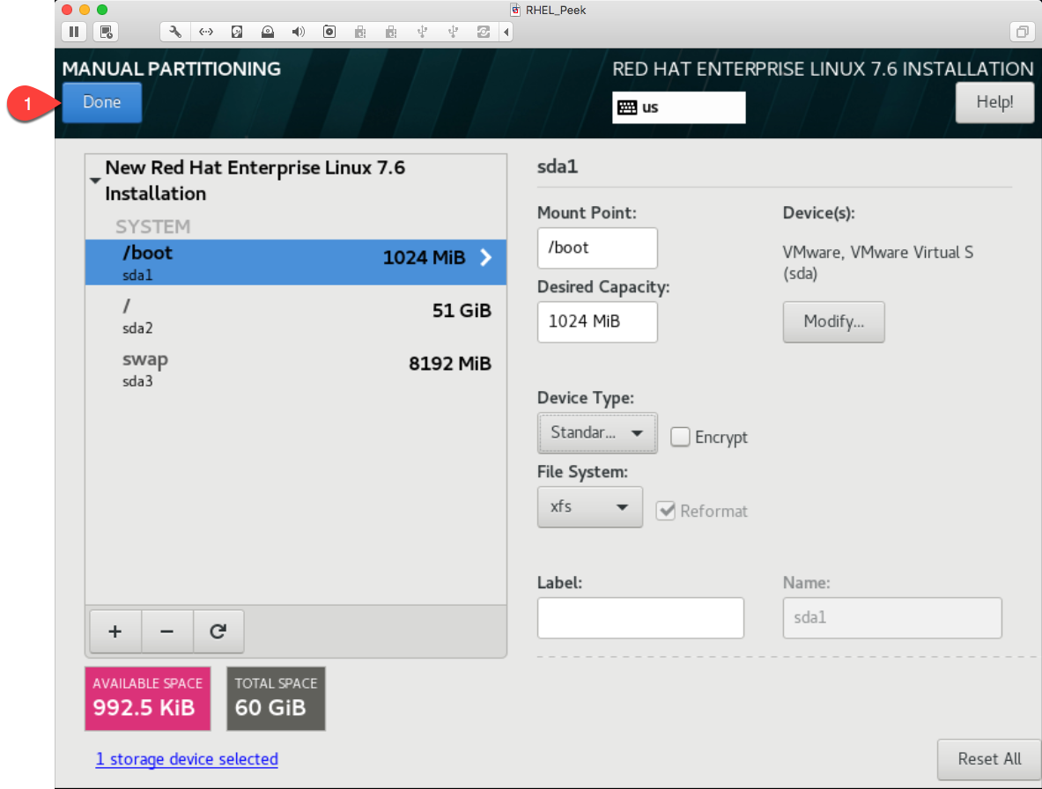Click RHEL_Peek document icon in title bar

(515, 10)
